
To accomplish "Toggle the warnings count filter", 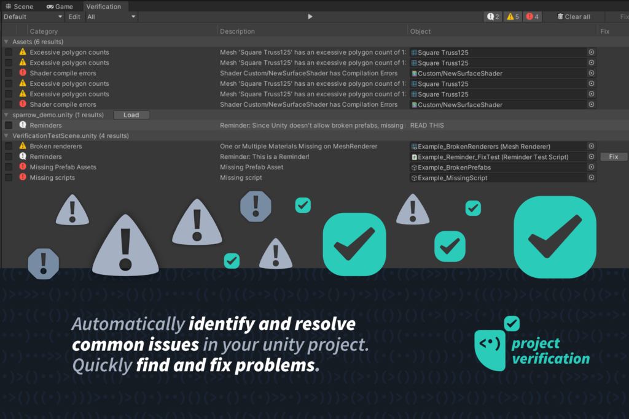I will tap(512, 17).
